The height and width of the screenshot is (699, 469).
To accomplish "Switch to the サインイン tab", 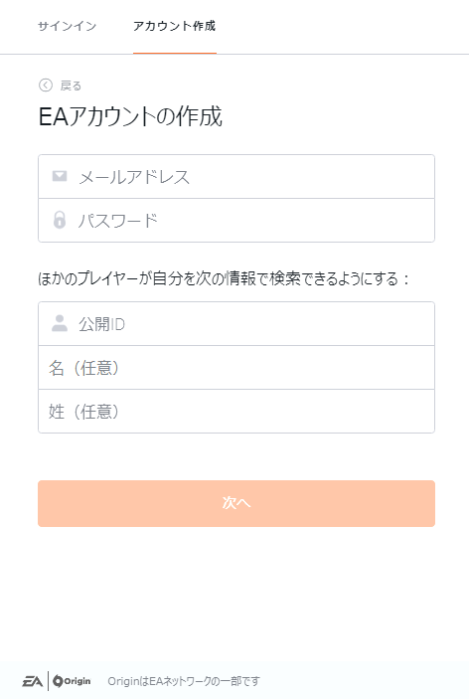I will [67, 26].
